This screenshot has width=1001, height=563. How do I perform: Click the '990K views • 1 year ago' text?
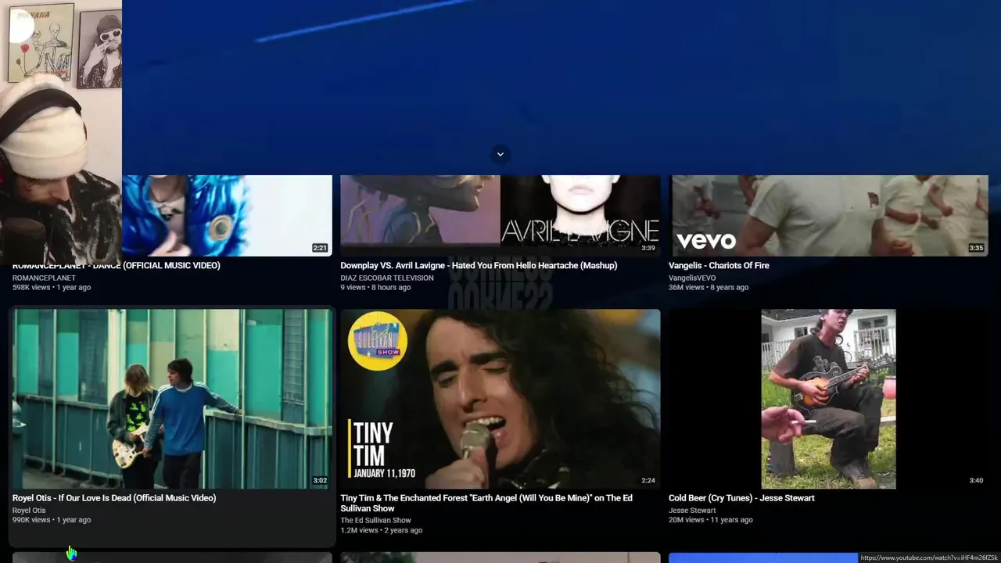pos(52,520)
